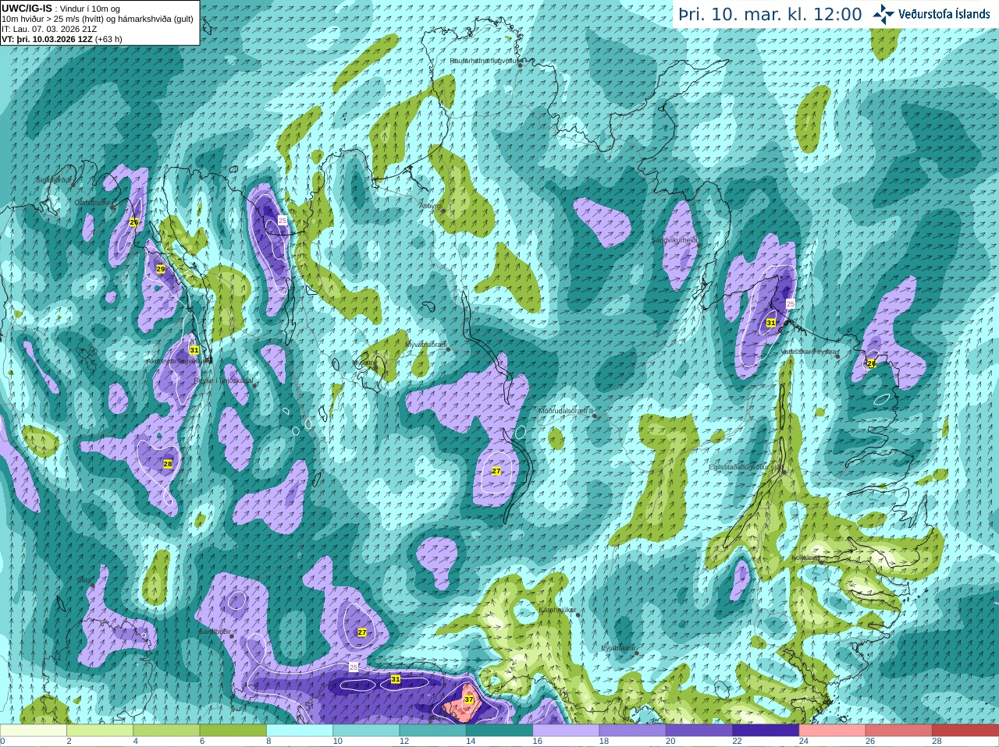The height and width of the screenshot is (747, 999).
Task: Click the Raufarhafnarflugvöllur station label
Action: [x=485, y=60]
